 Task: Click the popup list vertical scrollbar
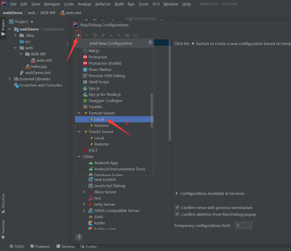coord(152,111)
